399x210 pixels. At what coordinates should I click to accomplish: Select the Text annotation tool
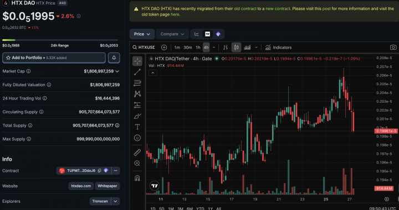[x=137, y=127]
